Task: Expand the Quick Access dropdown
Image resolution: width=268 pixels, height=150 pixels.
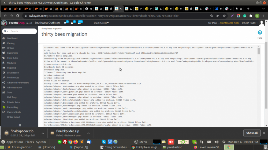Action: tap(101, 23)
